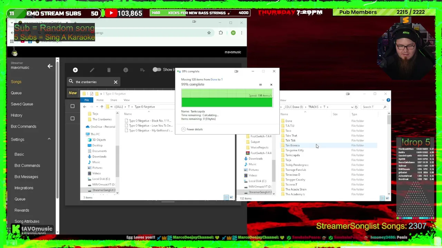Go up one folder in Type O Negative window

coord(102,107)
